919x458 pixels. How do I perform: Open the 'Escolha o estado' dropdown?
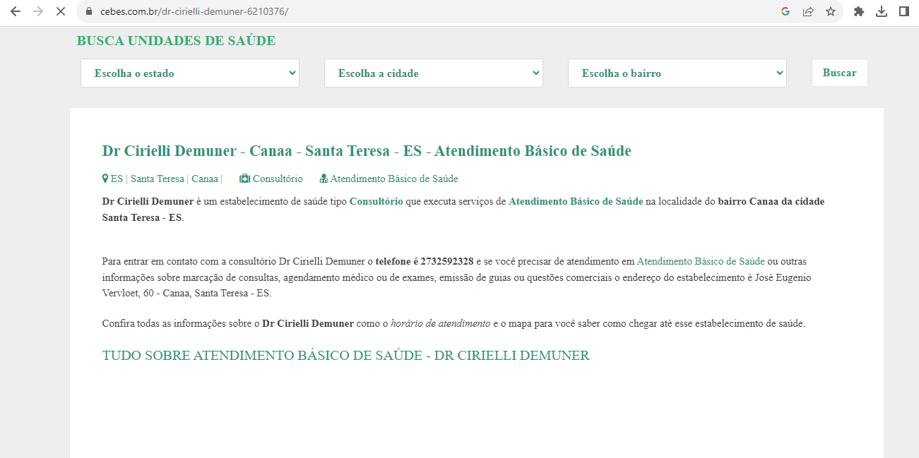click(x=190, y=73)
